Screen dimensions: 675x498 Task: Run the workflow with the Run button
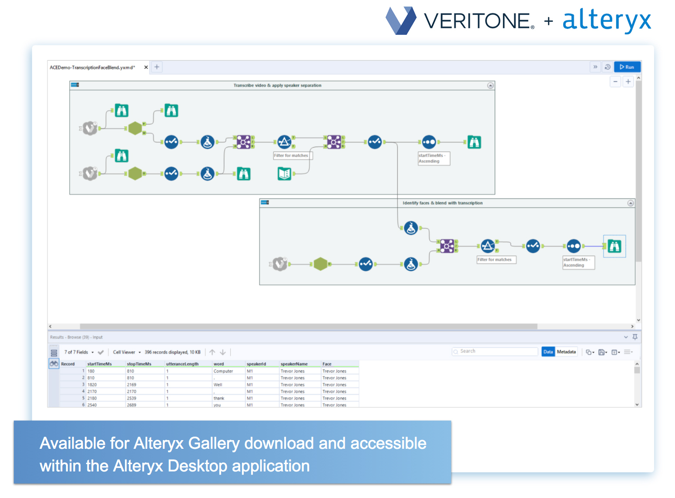click(627, 67)
